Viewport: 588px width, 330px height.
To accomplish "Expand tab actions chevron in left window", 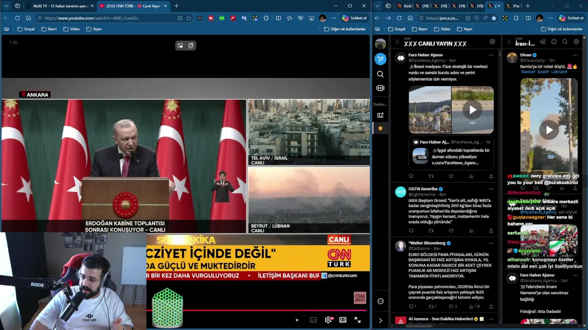I will tap(6, 6).
